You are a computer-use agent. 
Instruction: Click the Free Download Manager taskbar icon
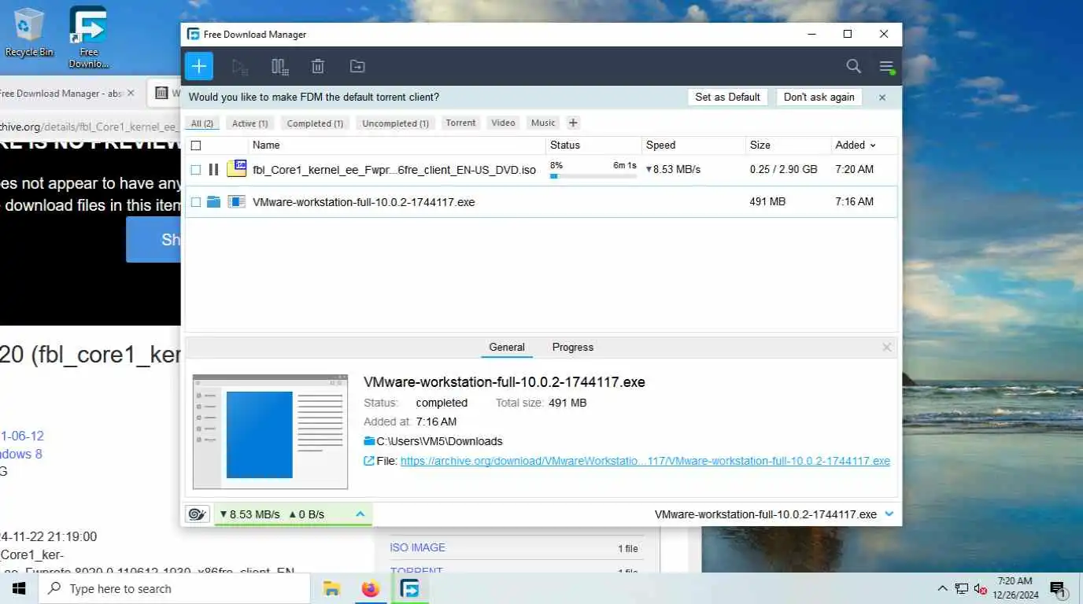pos(409,589)
